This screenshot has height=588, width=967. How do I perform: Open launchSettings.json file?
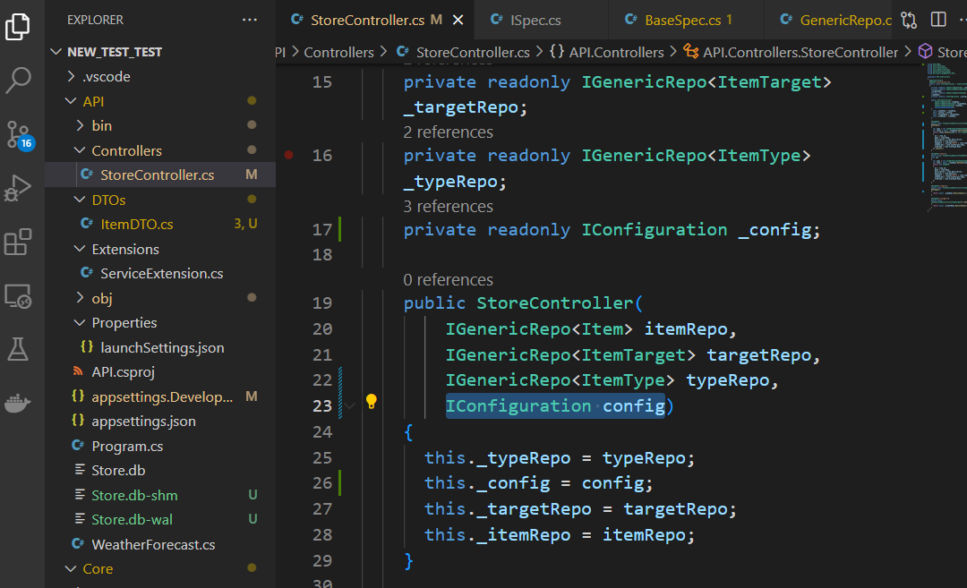[160, 347]
